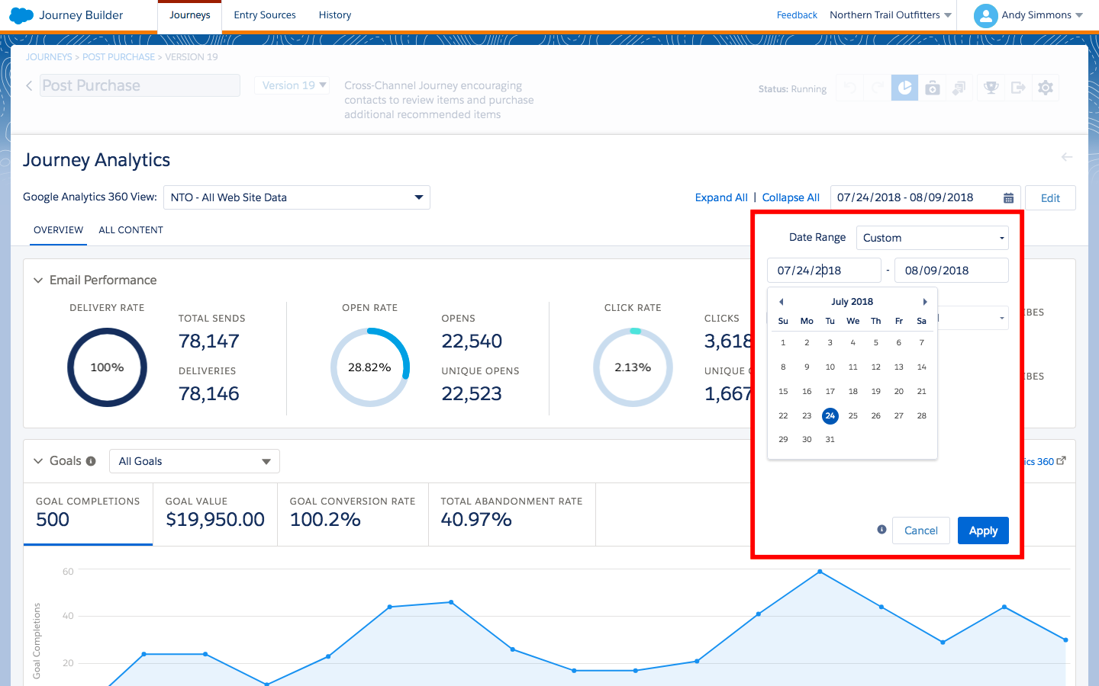Switch to the ALL CONTENT tab
Screen dimensions: 1099x686
pos(131,230)
